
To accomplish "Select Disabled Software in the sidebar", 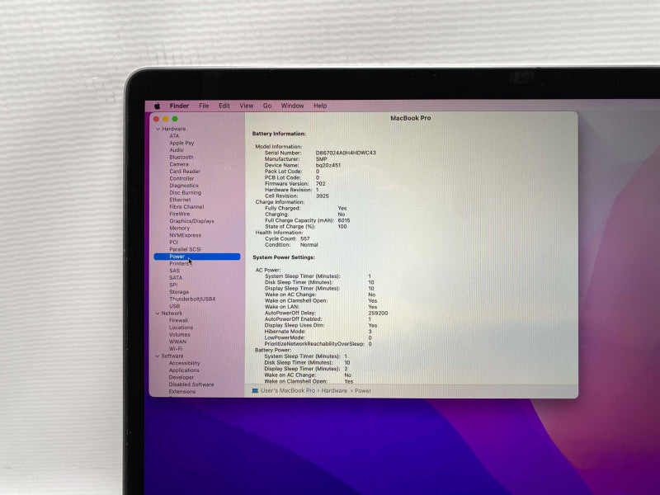I will [191, 384].
